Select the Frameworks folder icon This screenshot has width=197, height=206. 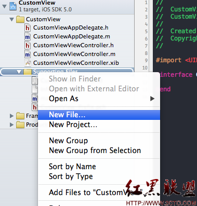20,116
